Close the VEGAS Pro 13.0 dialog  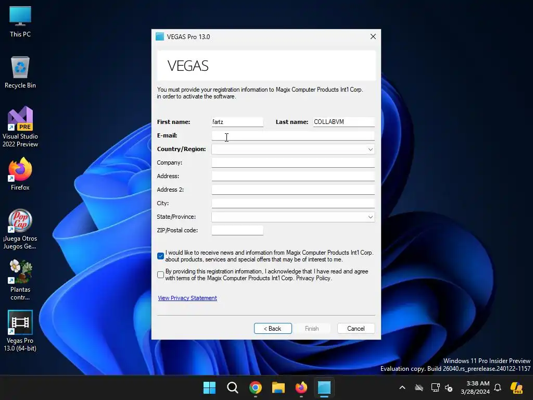[x=373, y=37]
